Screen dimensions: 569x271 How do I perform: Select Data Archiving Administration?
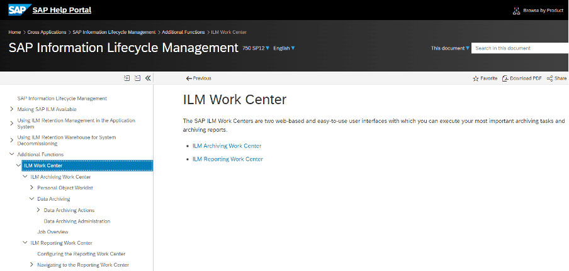77,221
